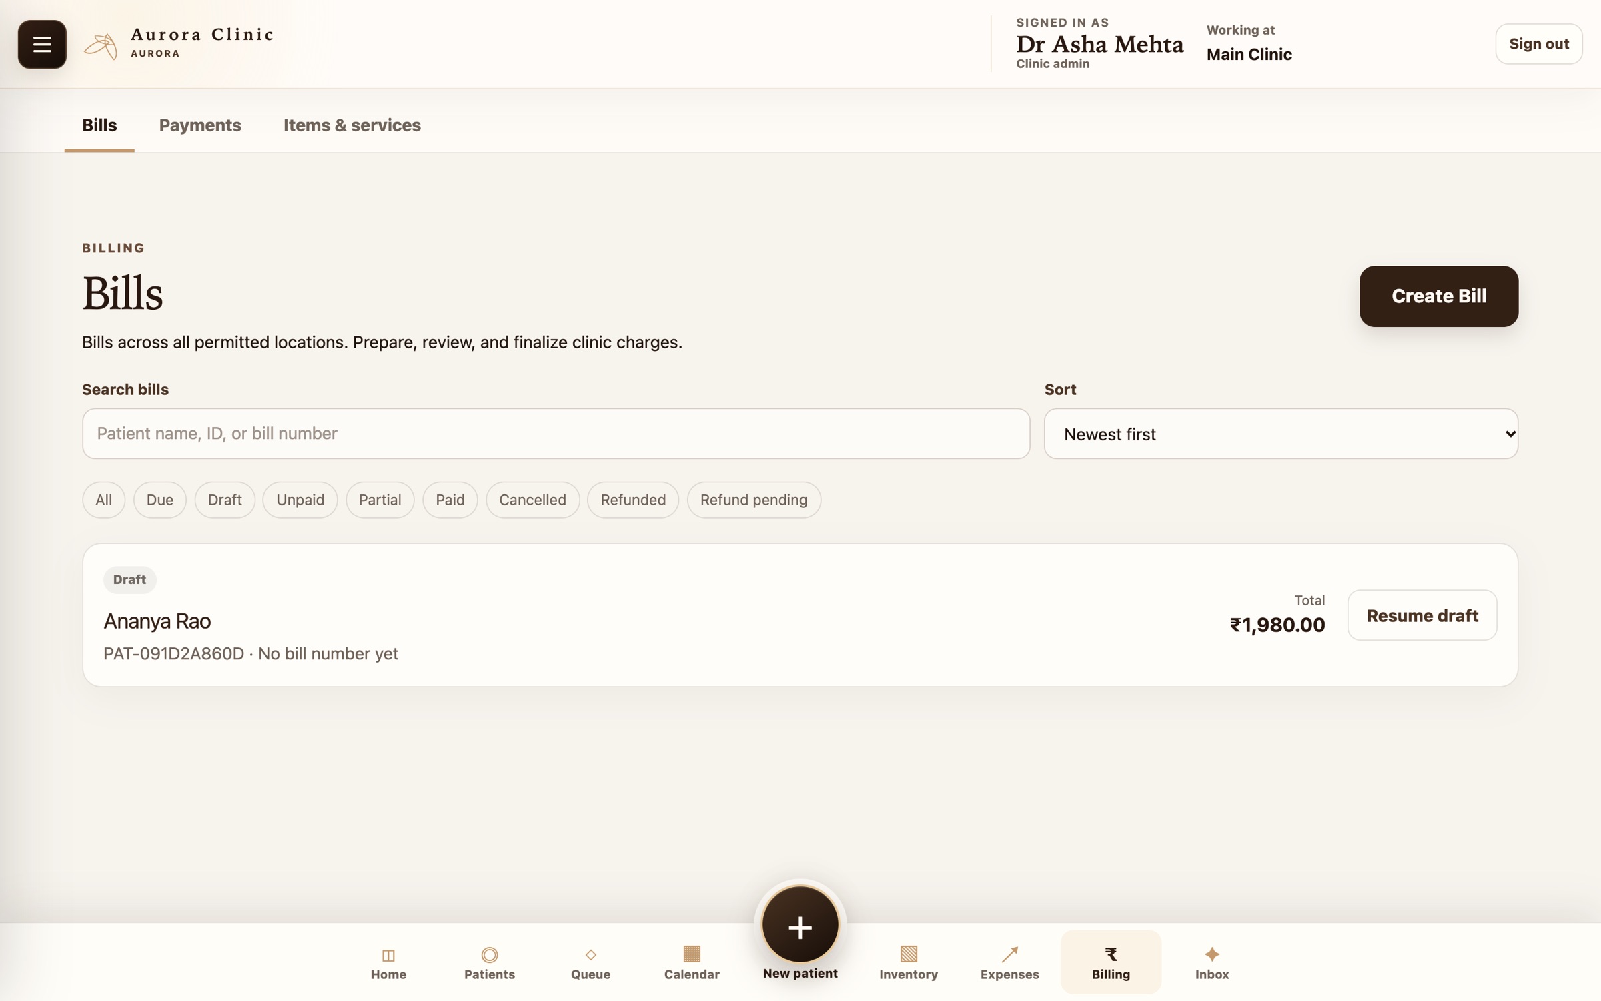Select Billing in the bottom navigation

coord(1111,962)
